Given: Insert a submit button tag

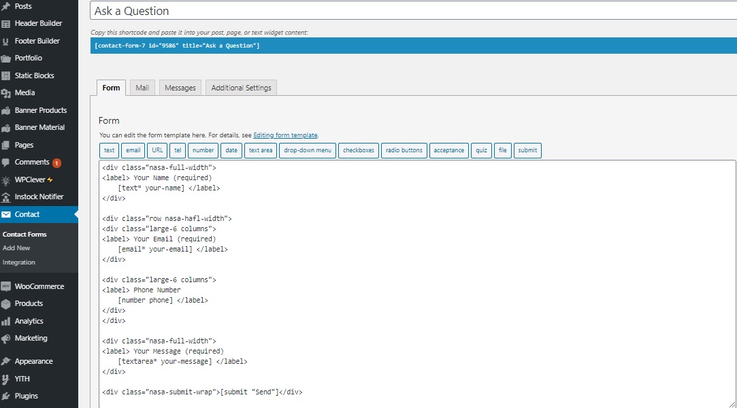Looking at the screenshot, I should pos(527,150).
